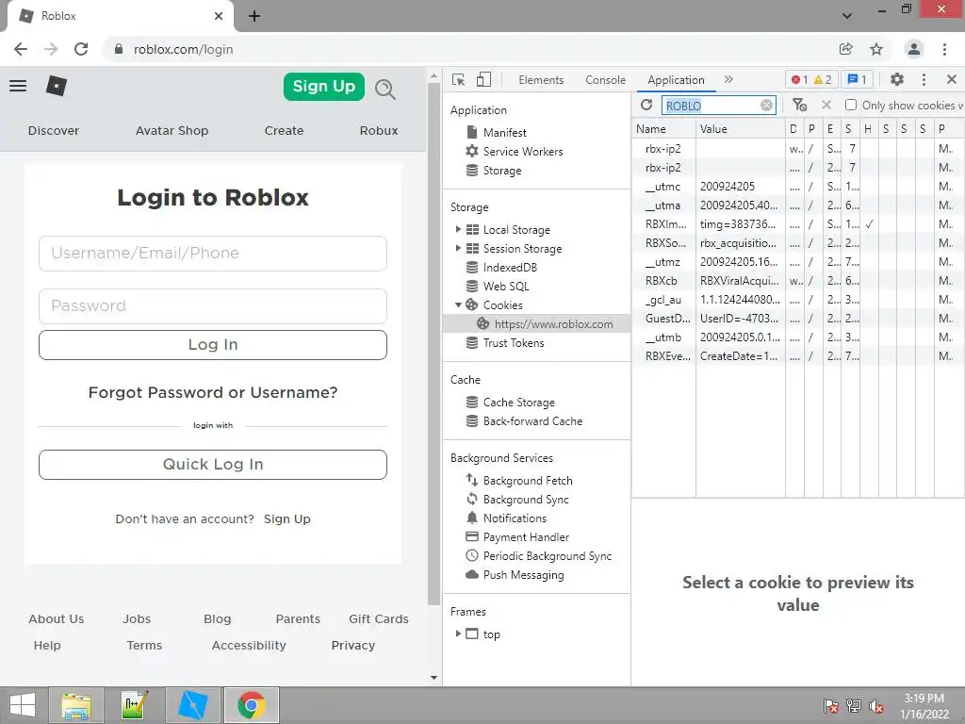965x724 pixels.
Task: Click the green Sign Up button
Action: [x=324, y=86]
